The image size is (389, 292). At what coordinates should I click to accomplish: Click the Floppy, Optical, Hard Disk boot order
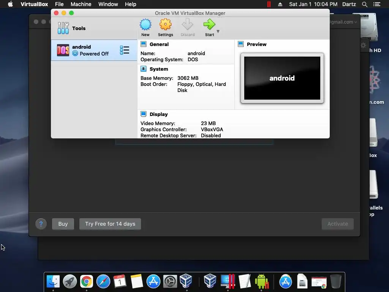(x=202, y=87)
